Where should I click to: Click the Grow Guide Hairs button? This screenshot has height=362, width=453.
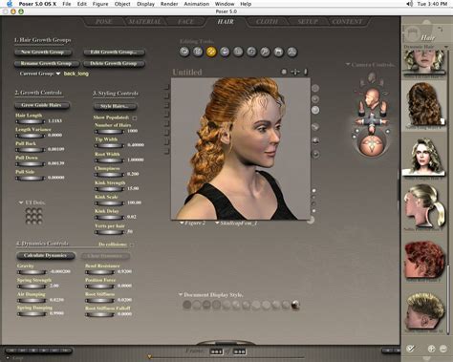point(42,105)
